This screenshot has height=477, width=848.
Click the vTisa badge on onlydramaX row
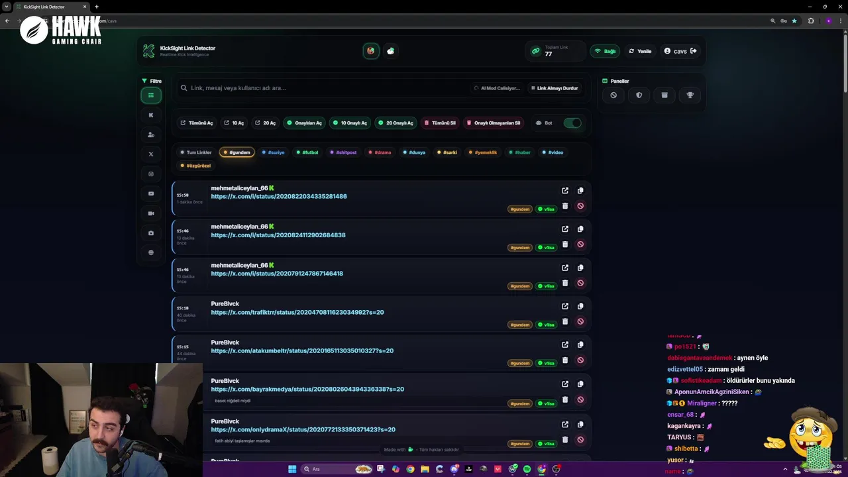547,444
